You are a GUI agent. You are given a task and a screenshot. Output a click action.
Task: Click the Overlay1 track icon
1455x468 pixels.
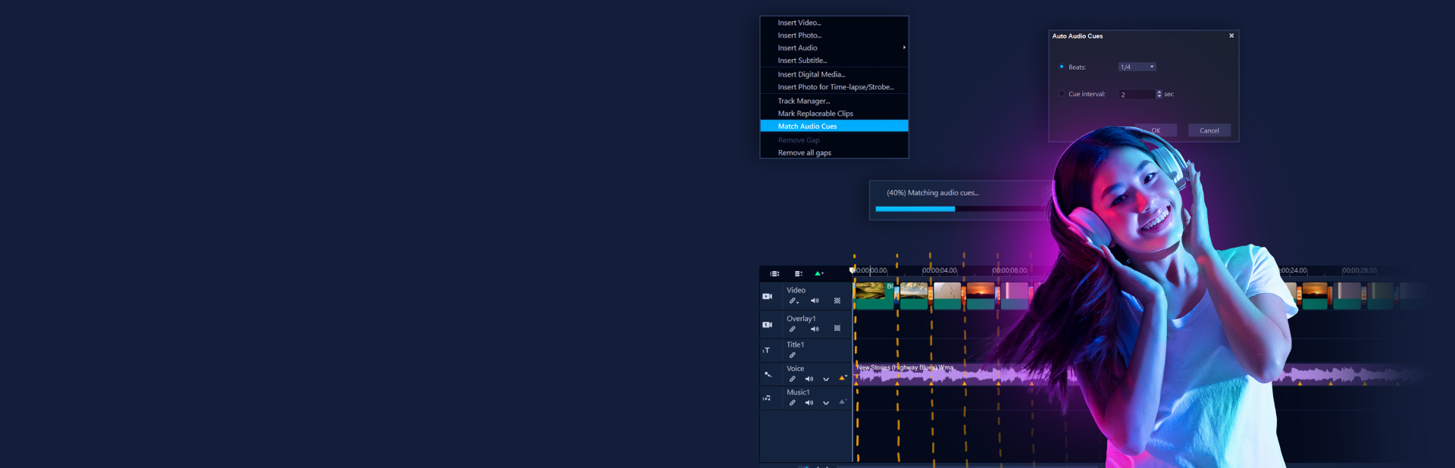pyautogui.click(x=767, y=324)
